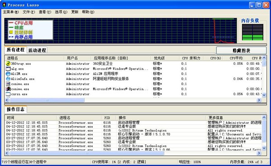
Task: Click log panel scroll-down arrow
Action: tap(264, 148)
